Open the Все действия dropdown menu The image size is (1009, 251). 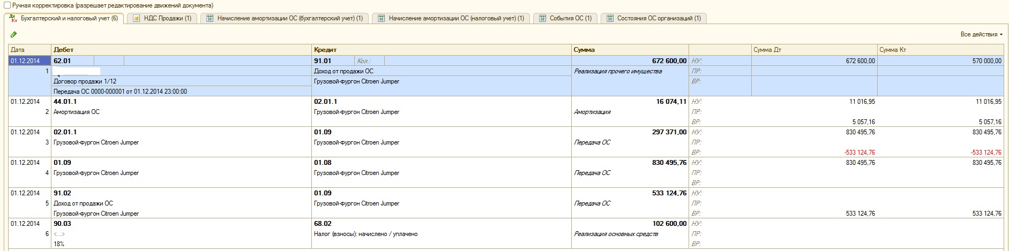pyautogui.click(x=981, y=34)
